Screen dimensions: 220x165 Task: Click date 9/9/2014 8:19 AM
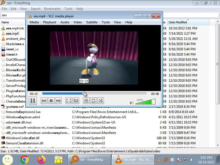pyautogui.click(x=182, y=112)
